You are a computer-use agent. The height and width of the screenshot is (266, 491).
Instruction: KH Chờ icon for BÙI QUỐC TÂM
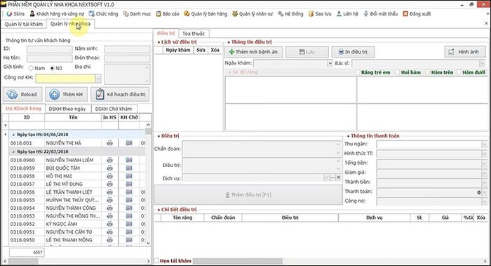(129, 168)
